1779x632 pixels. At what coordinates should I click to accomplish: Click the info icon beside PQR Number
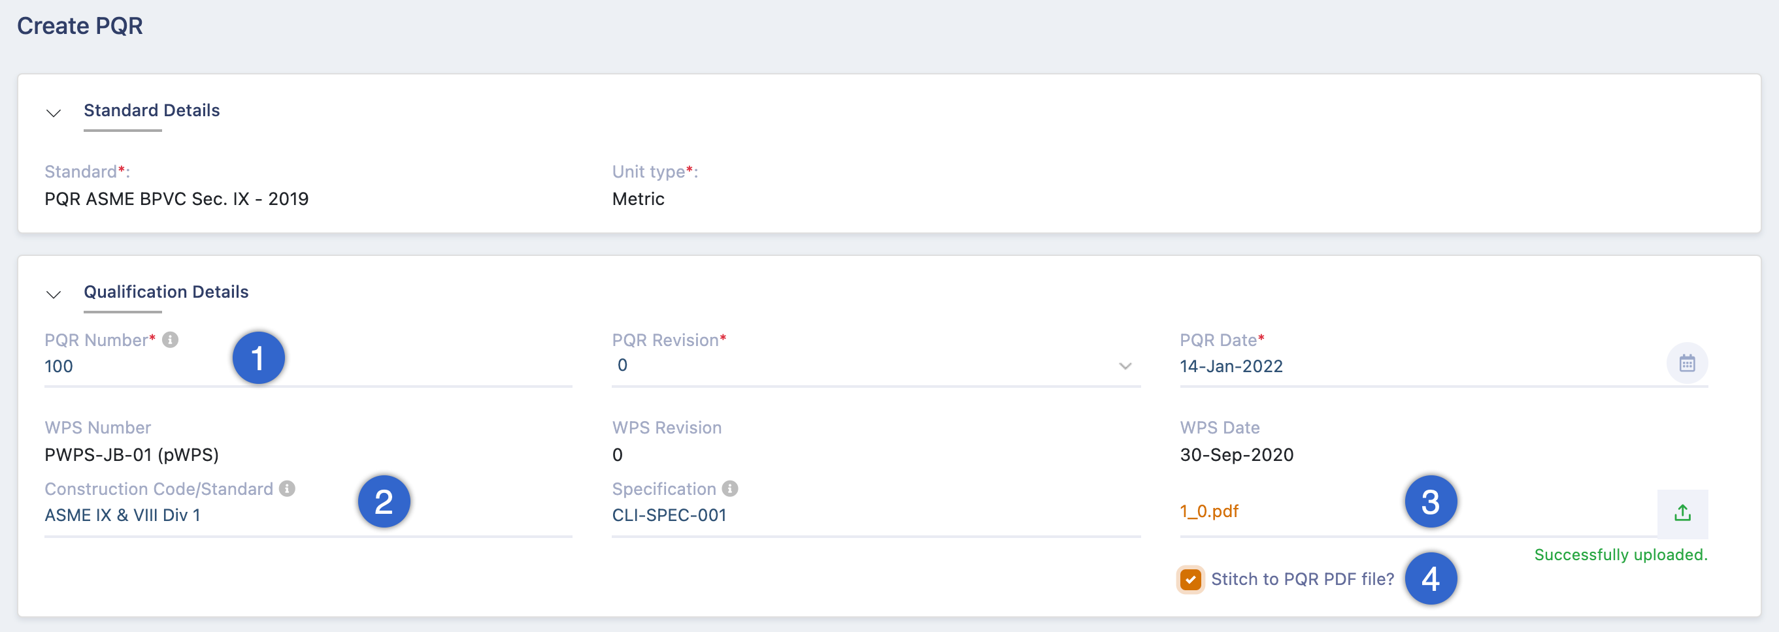coord(170,340)
